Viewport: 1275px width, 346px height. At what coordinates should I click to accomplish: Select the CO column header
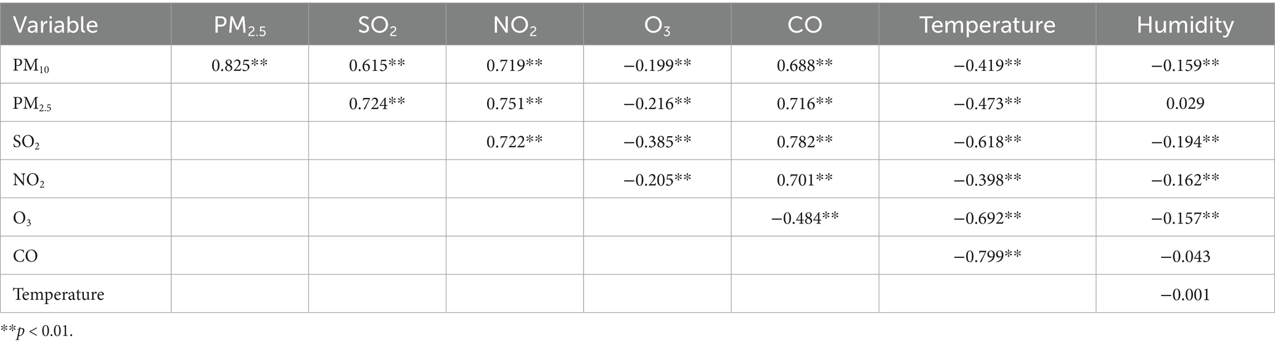click(x=805, y=25)
